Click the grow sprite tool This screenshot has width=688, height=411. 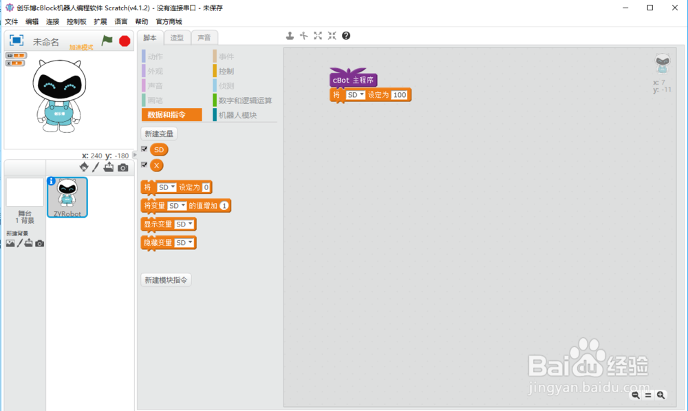[x=318, y=35]
